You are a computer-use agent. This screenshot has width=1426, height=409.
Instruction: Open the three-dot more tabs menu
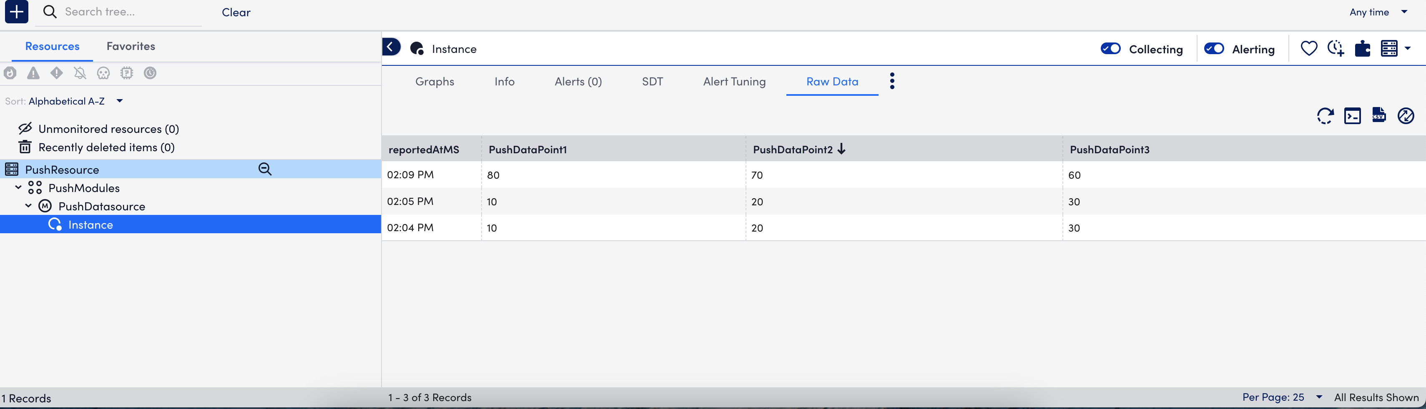[892, 81]
